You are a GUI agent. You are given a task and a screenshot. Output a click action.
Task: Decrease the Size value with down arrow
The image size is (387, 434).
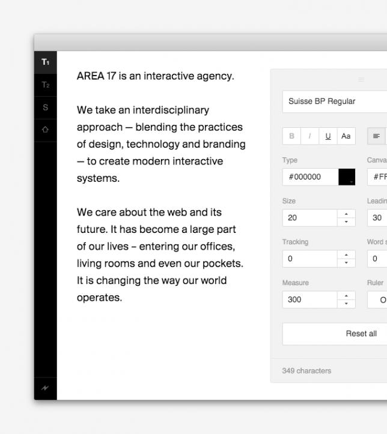coord(346,222)
